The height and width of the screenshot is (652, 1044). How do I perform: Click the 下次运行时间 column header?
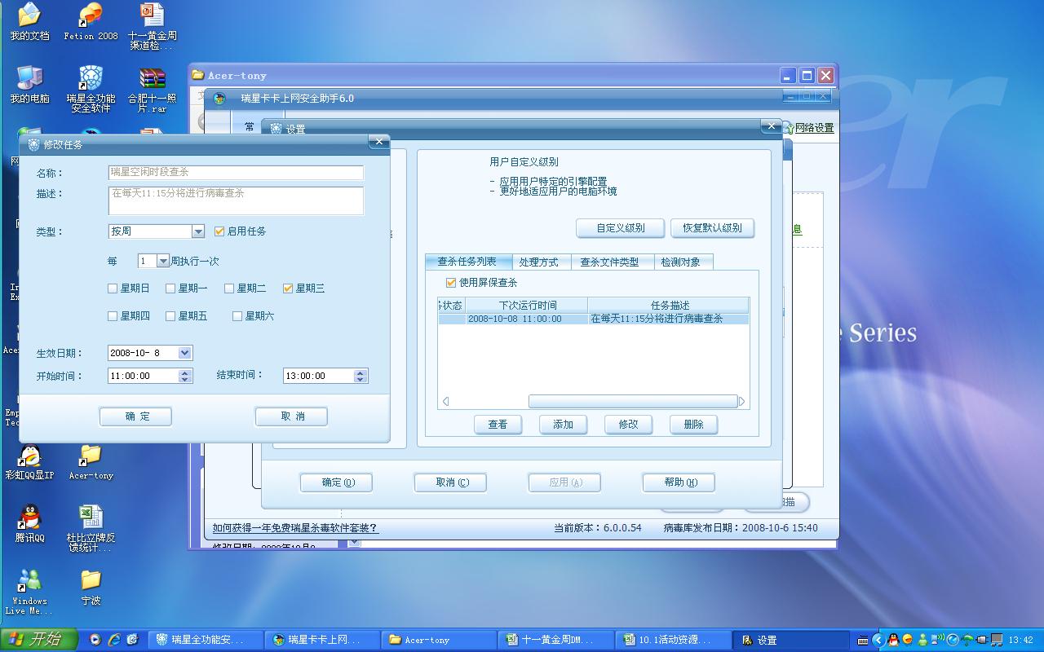click(x=526, y=306)
